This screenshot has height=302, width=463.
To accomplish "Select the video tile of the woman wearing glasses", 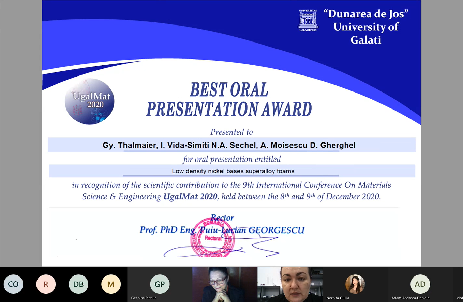I will 225,284.
